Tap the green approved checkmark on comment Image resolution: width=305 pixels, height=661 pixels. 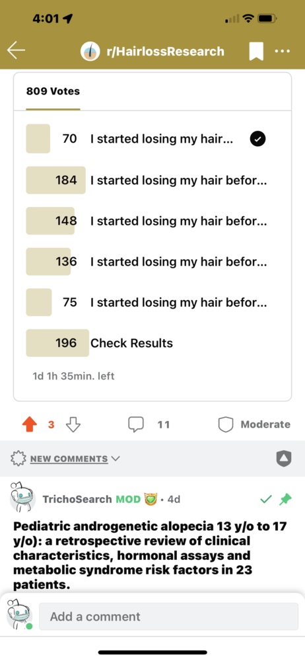point(265,500)
